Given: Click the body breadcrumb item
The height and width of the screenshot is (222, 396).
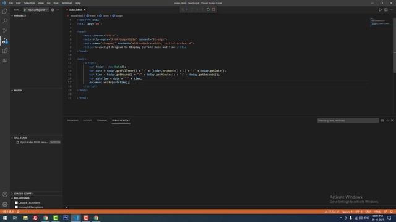Looking at the screenshot, I should coord(104,15).
